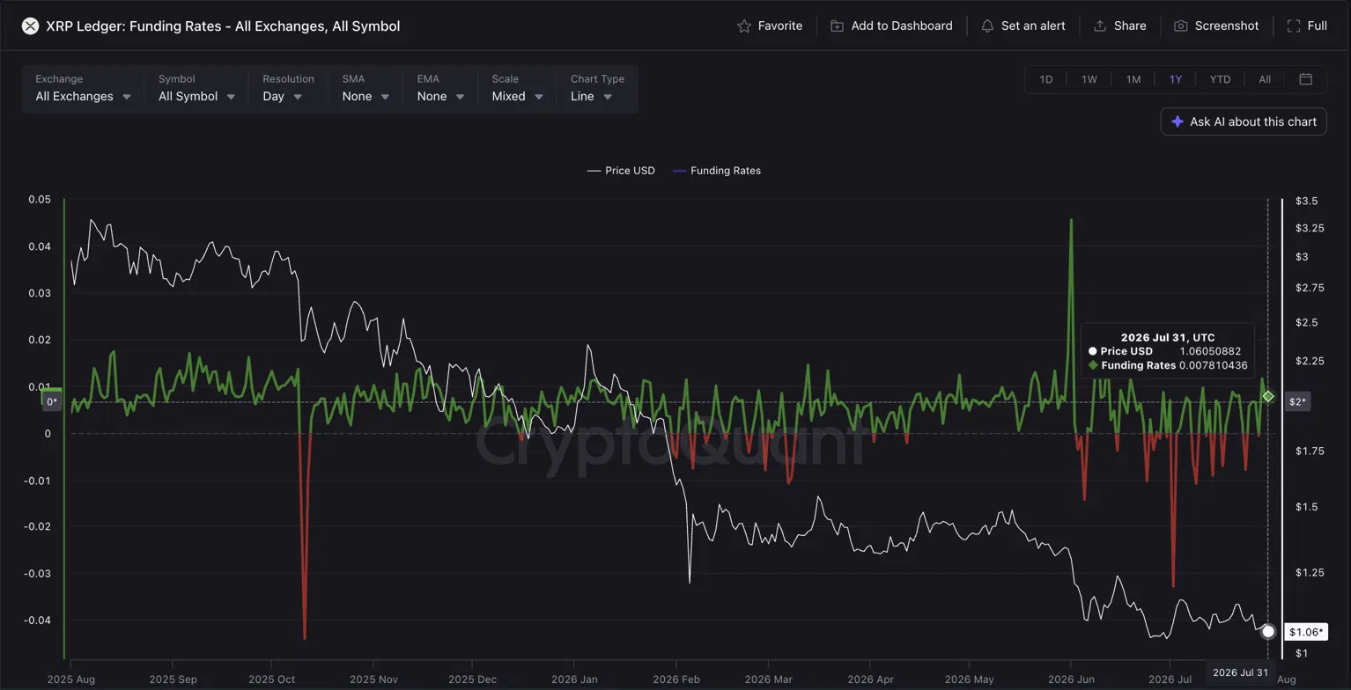The height and width of the screenshot is (690, 1351).
Task: Click the 2026 May x-axis label
Action: [969, 679]
